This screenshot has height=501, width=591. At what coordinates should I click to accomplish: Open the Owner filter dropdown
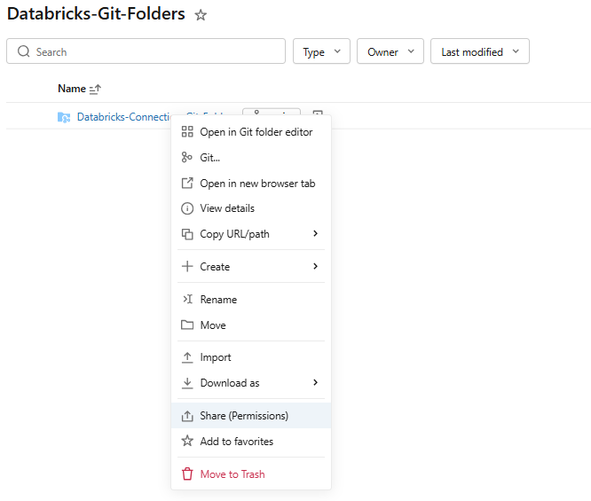(390, 51)
